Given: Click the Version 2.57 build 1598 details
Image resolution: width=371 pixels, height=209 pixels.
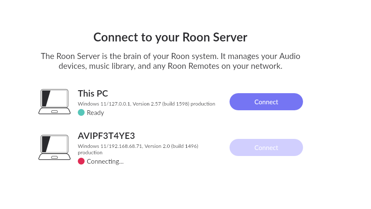Looking at the screenshot, I should point(161,104).
